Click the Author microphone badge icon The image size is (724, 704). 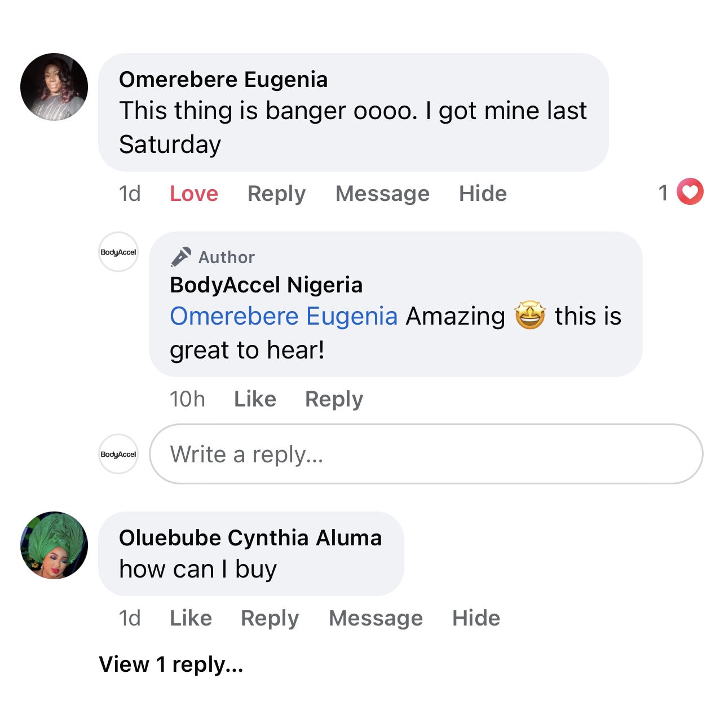coord(181,257)
